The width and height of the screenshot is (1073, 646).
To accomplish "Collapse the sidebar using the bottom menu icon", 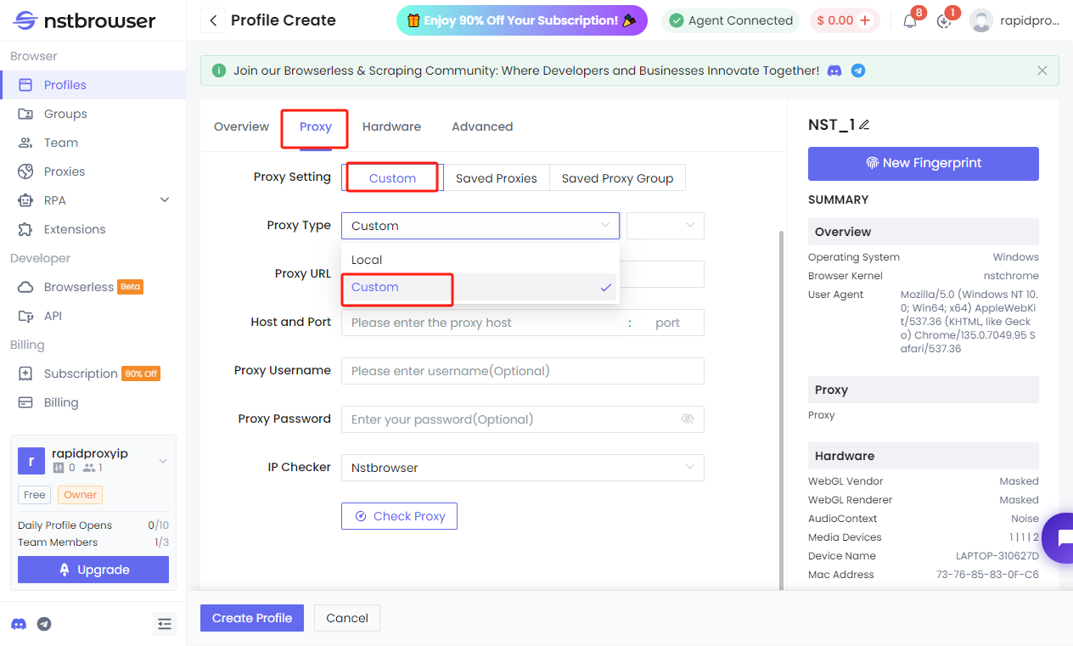I will (x=165, y=624).
